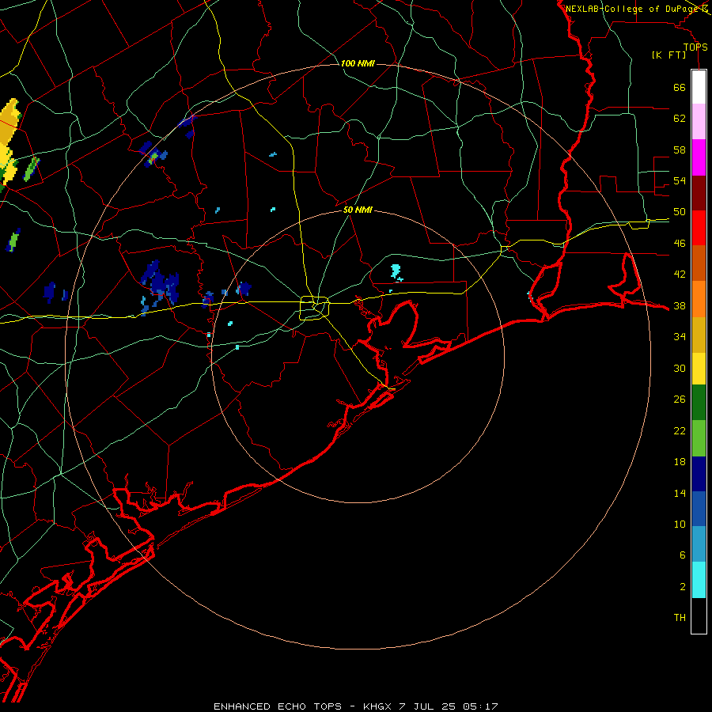Click the '05:17' timestamp
The image size is (712, 712).
(x=480, y=706)
